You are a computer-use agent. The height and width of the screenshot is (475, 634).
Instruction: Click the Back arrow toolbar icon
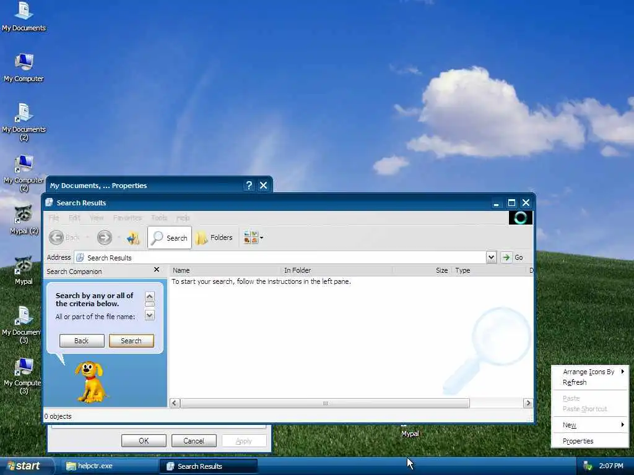click(56, 237)
